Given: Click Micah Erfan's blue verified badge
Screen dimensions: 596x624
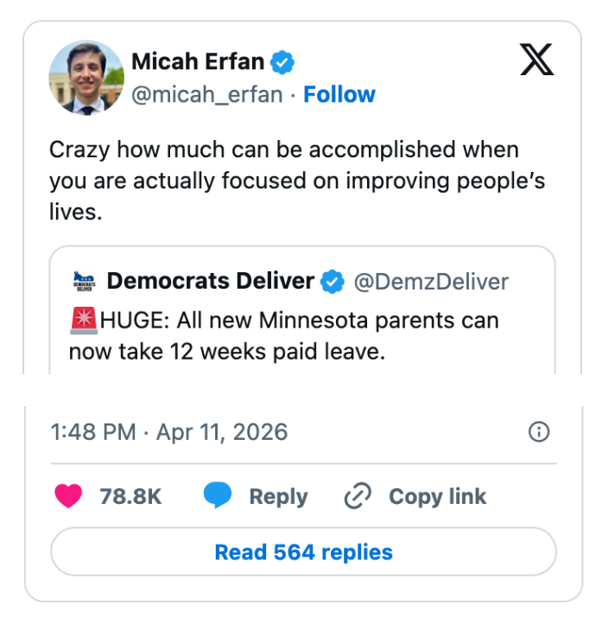Looking at the screenshot, I should 283,62.
